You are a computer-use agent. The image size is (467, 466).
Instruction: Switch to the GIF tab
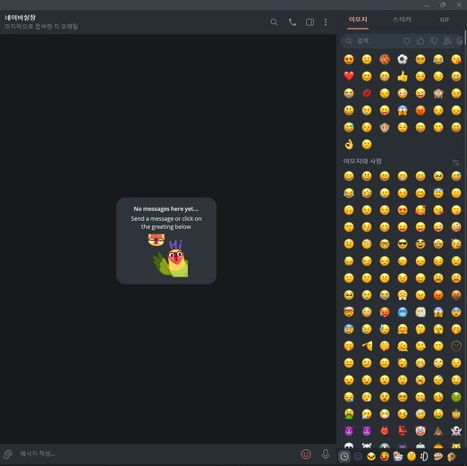point(445,20)
